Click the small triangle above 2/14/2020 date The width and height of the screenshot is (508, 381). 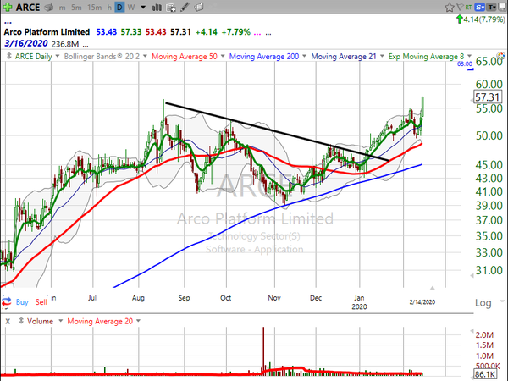[432, 287]
